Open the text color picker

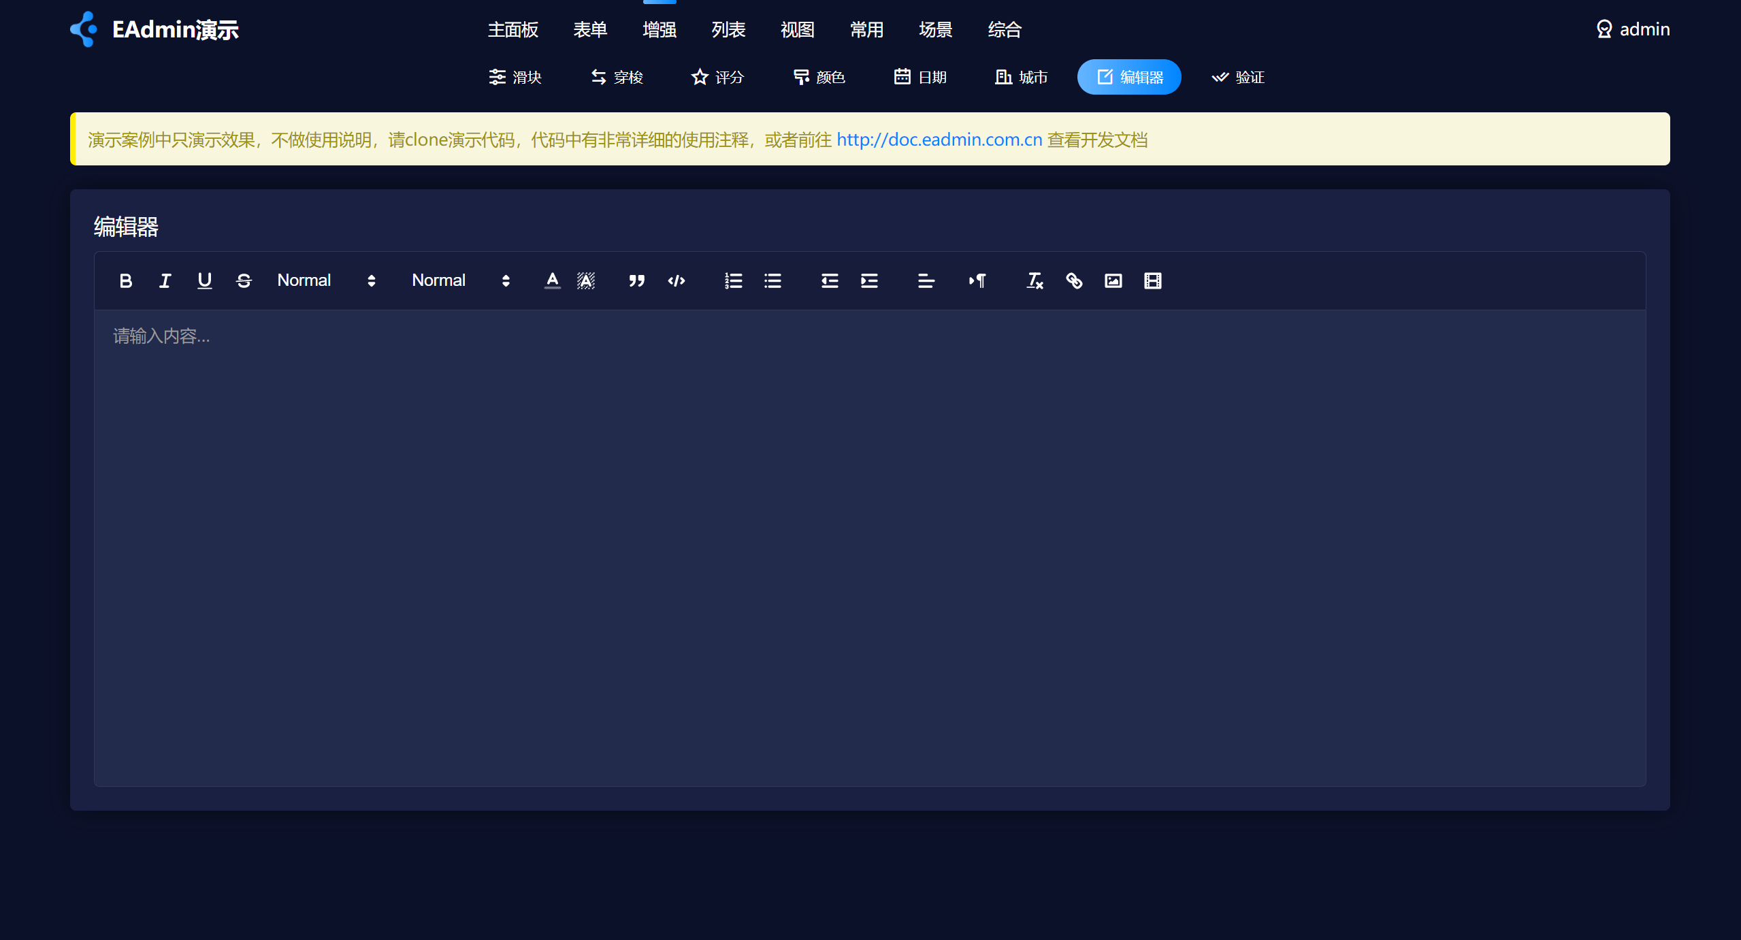(x=552, y=280)
